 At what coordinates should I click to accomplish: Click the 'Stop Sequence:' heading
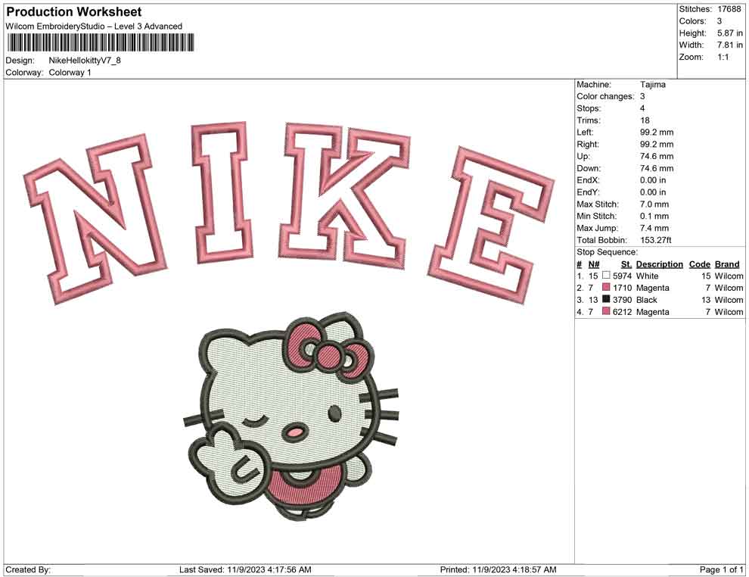(x=607, y=252)
